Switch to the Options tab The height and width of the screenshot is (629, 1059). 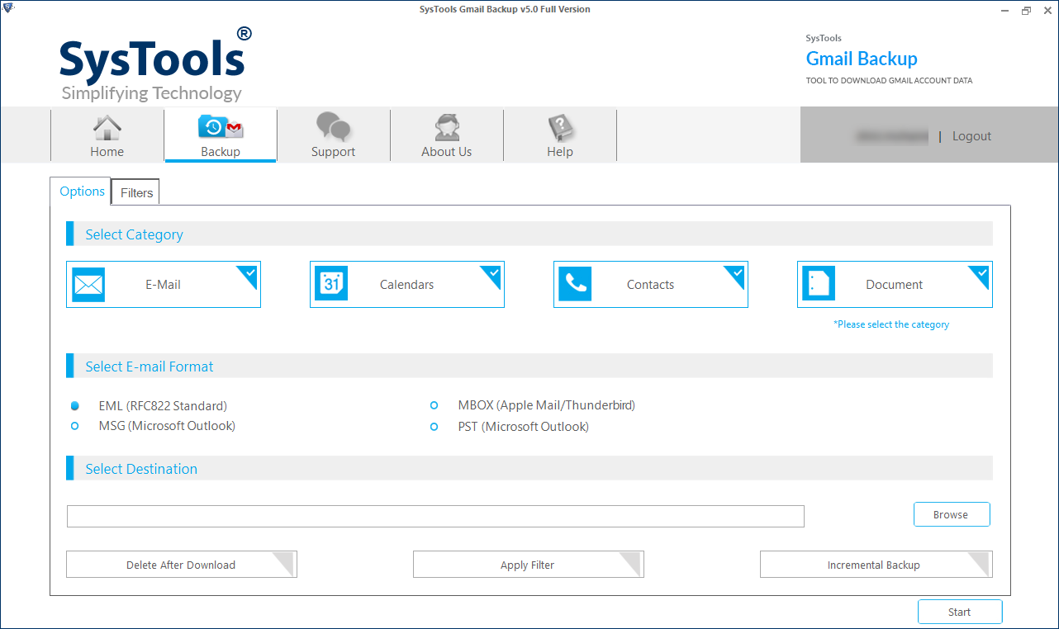(82, 192)
